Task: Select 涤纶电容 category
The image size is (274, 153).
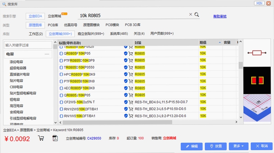Action: pos(16,62)
